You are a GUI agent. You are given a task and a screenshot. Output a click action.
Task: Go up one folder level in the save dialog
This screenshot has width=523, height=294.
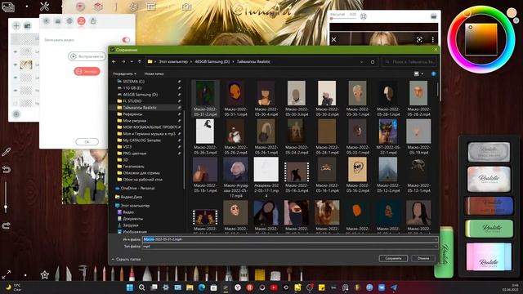pyautogui.click(x=140, y=62)
